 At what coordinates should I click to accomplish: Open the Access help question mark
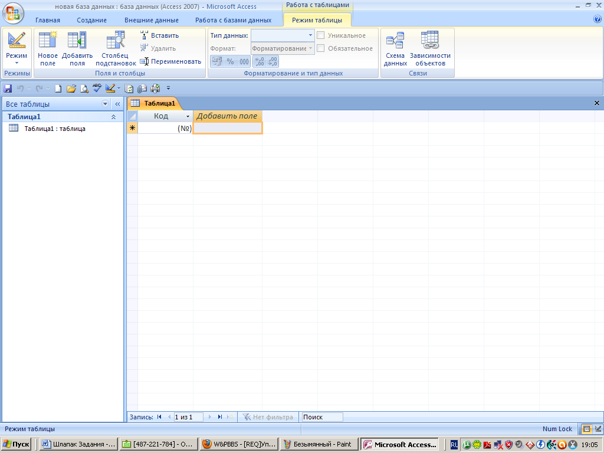pyautogui.click(x=598, y=19)
